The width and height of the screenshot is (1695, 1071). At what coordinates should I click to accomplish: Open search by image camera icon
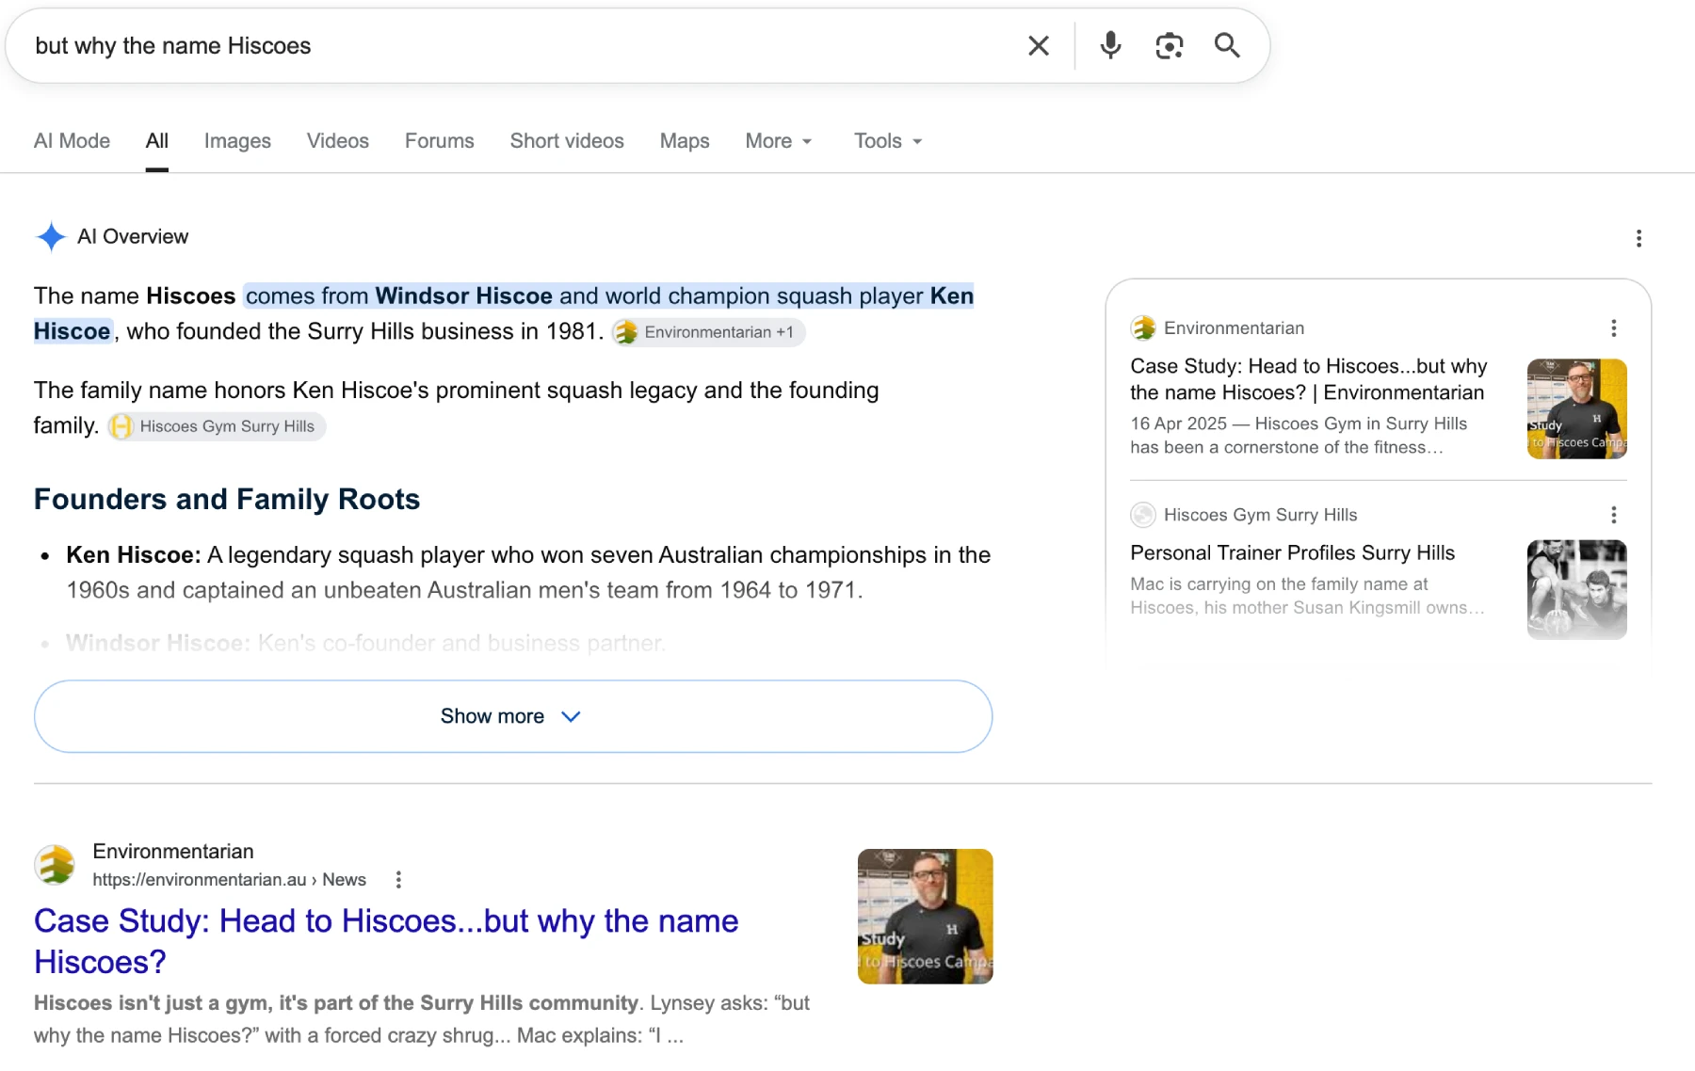click(1170, 45)
